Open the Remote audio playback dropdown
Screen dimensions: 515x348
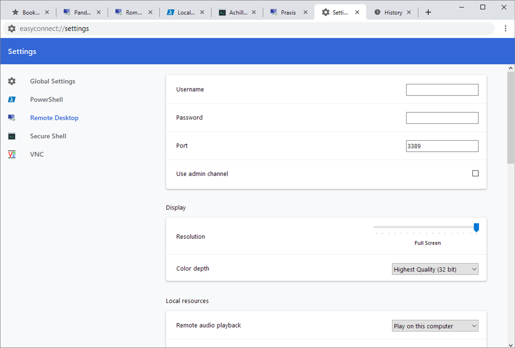point(435,326)
